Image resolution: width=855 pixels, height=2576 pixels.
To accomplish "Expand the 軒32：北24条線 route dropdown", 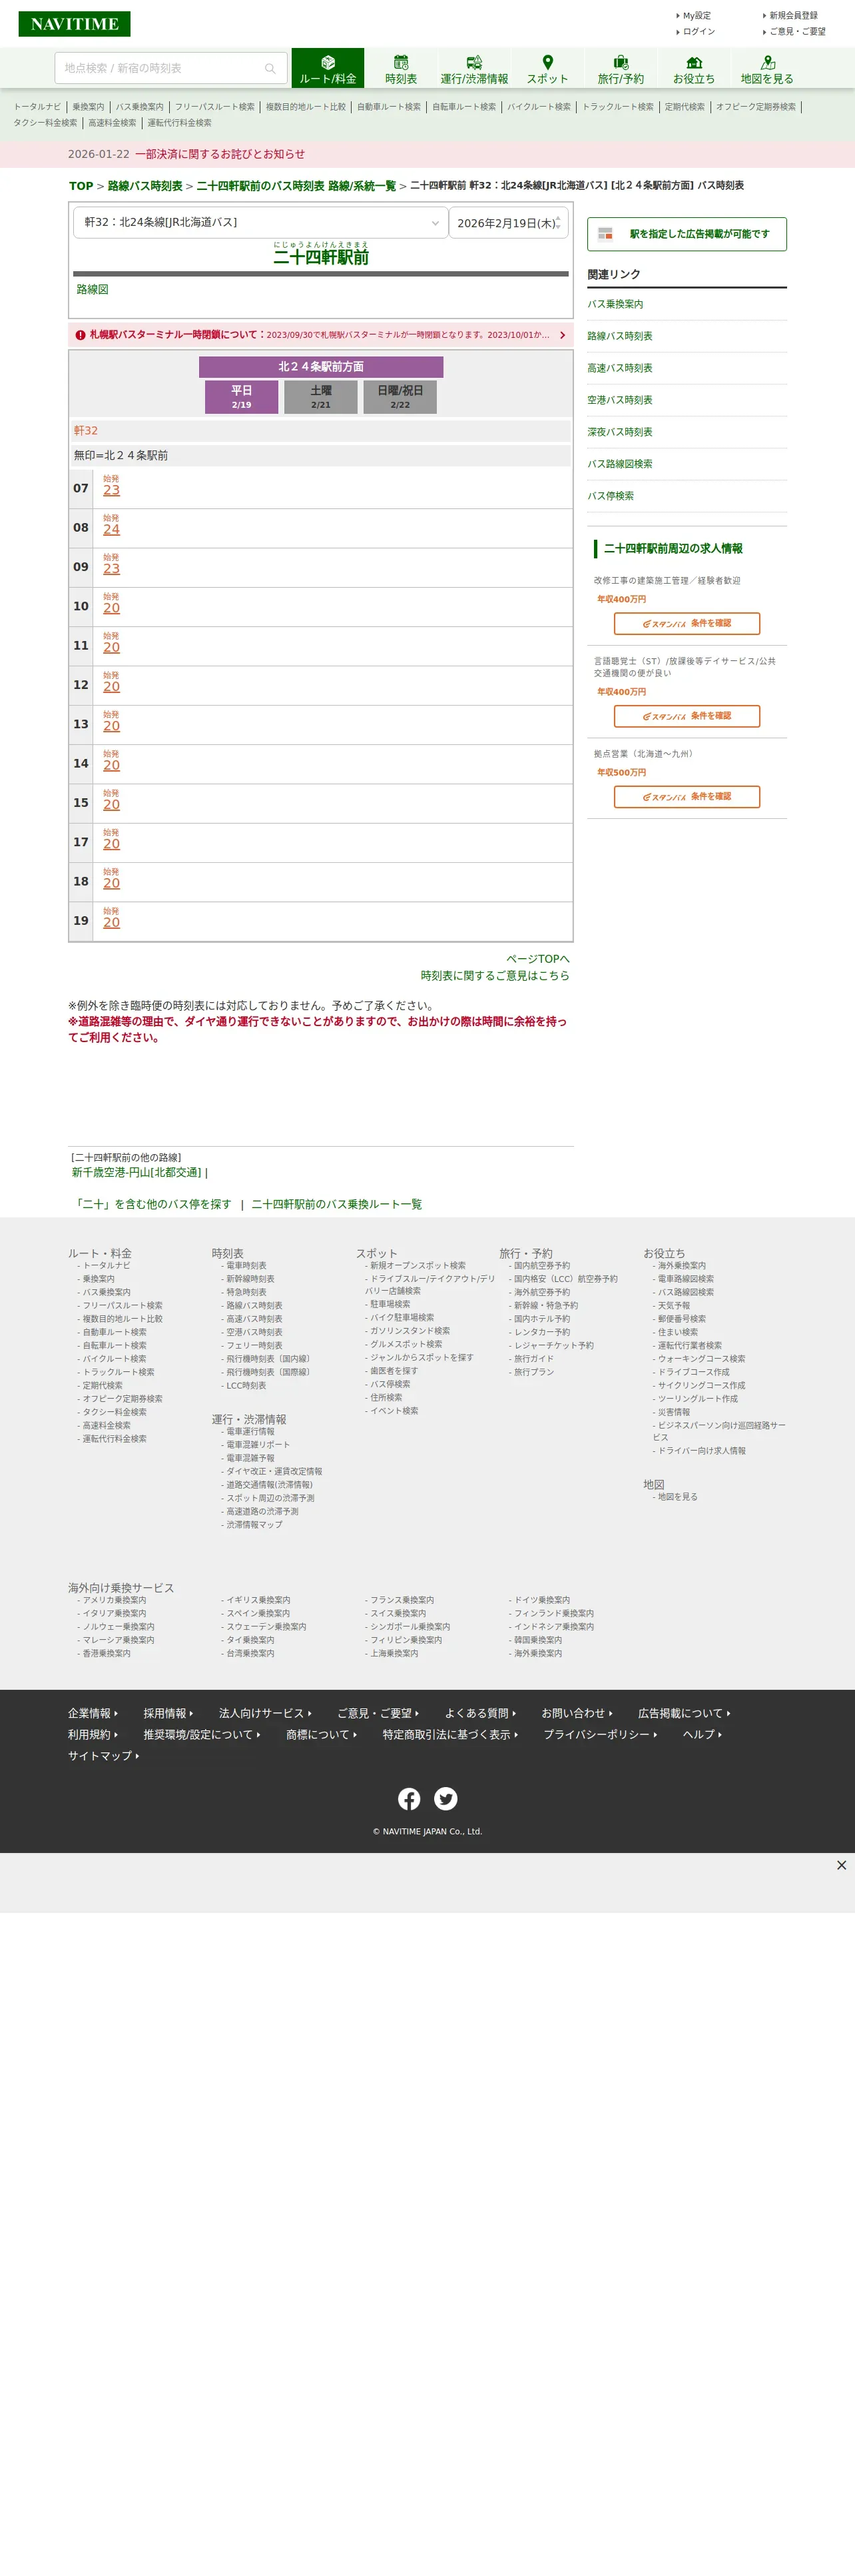I will pyautogui.click(x=261, y=222).
